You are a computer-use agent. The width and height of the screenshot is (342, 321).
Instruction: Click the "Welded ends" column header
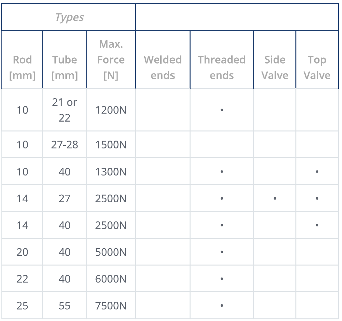click(x=163, y=68)
